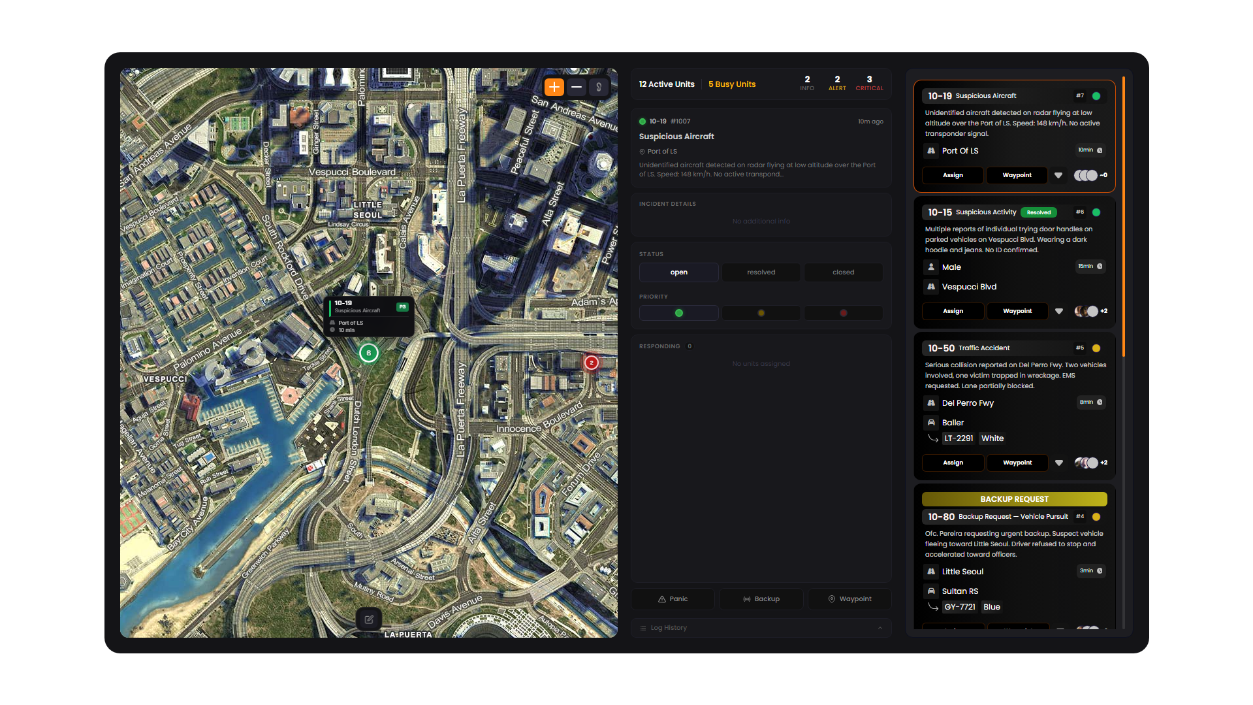
Task: Click the Little Seoul road icon
Action: (x=931, y=572)
